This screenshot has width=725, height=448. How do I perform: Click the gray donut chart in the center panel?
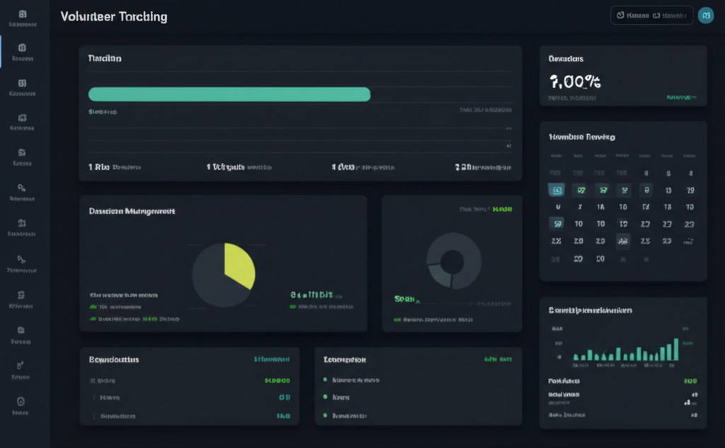[453, 260]
